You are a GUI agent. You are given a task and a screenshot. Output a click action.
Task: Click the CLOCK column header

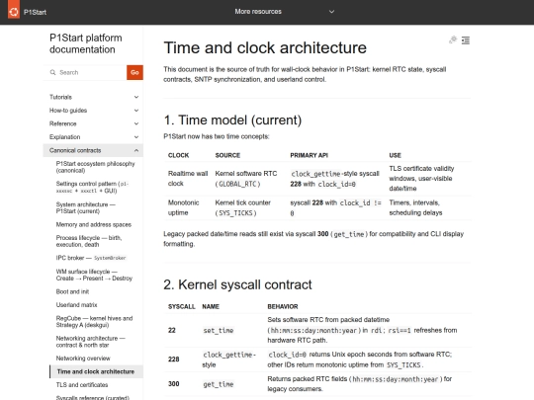[x=178, y=155]
